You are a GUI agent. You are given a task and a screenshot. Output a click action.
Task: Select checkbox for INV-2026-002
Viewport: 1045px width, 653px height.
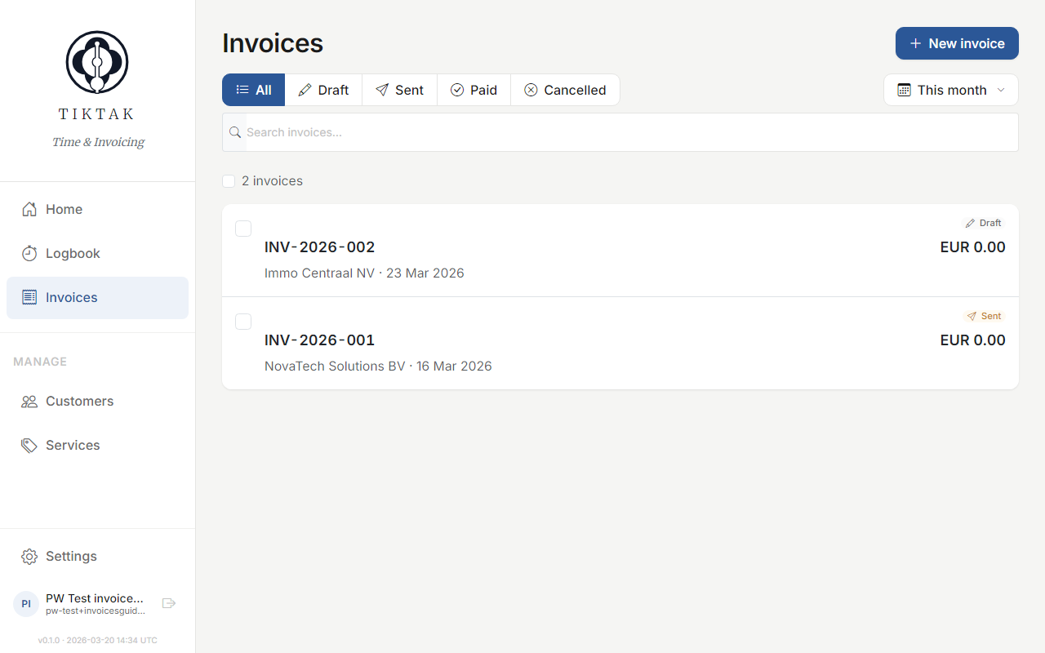click(x=243, y=229)
